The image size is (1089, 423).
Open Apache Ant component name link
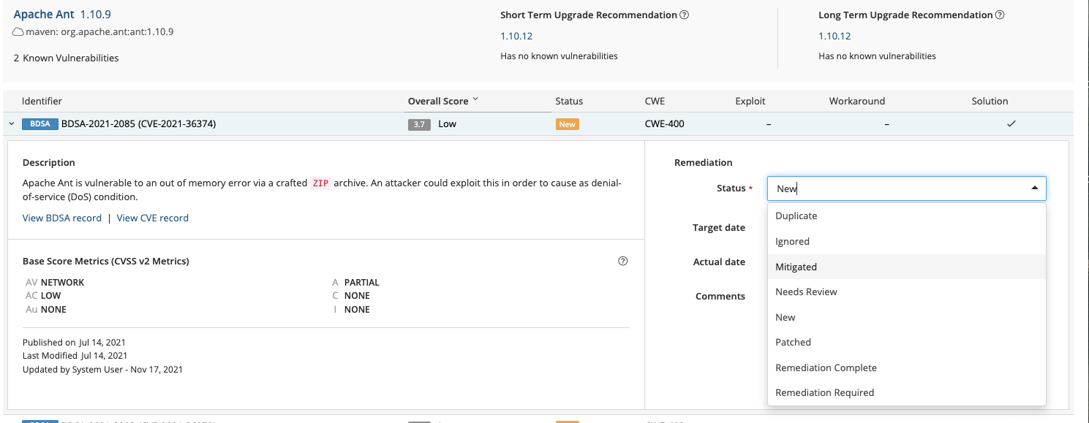(43, 14)
